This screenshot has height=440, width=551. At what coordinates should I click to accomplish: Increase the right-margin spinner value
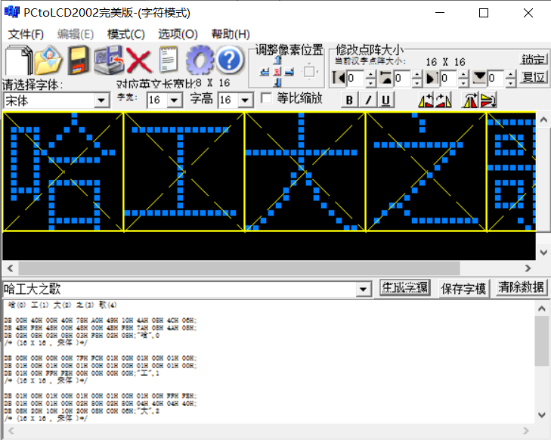463,74
